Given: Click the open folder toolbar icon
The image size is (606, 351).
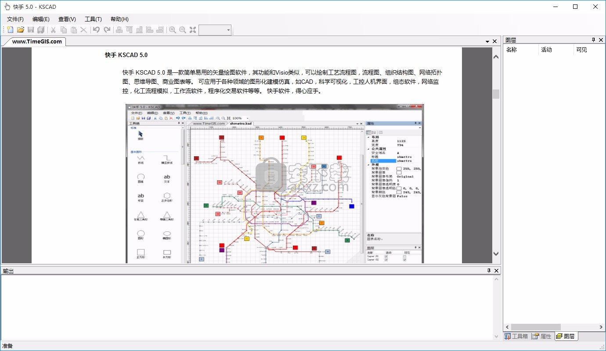Looking at the screenshot, I should click(21, 30).
